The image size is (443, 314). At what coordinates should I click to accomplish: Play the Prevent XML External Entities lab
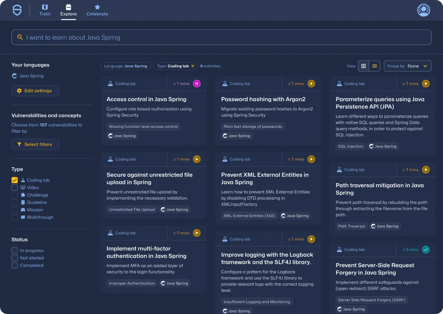tap(311, 159)
